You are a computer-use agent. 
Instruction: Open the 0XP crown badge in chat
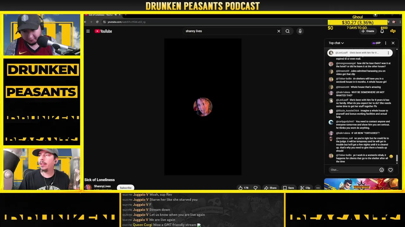(377, 43)
